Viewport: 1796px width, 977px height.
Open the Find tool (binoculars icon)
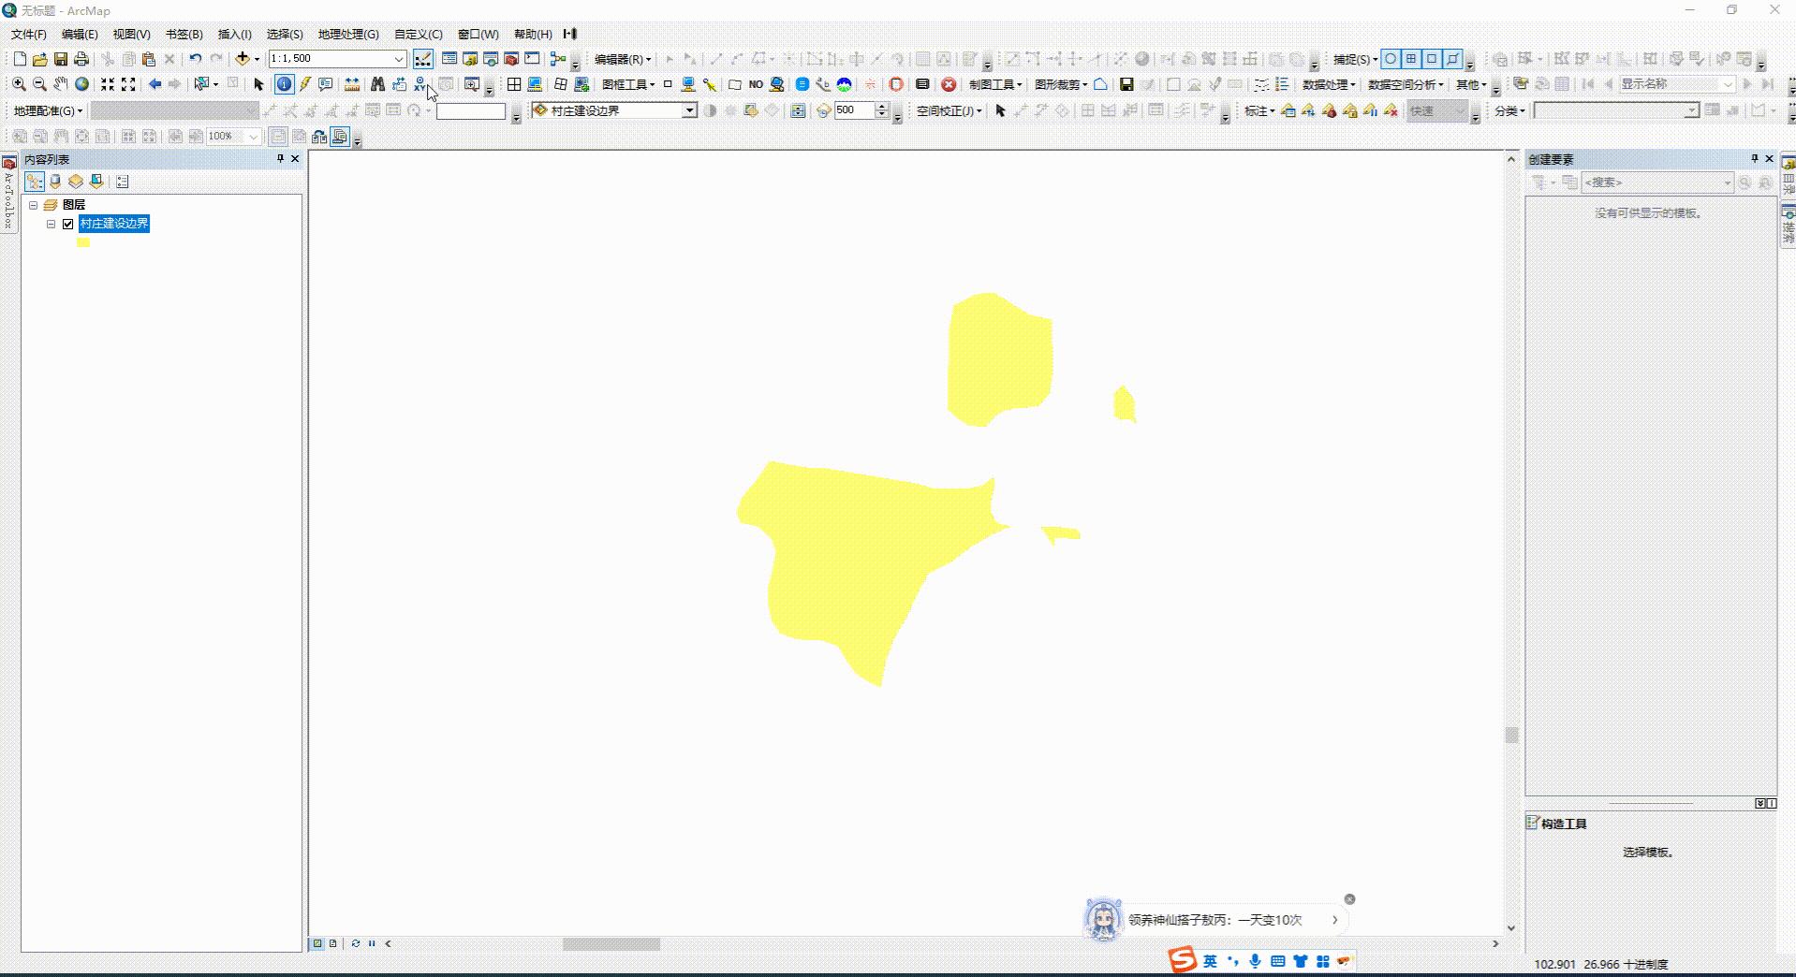pos(377,84)
